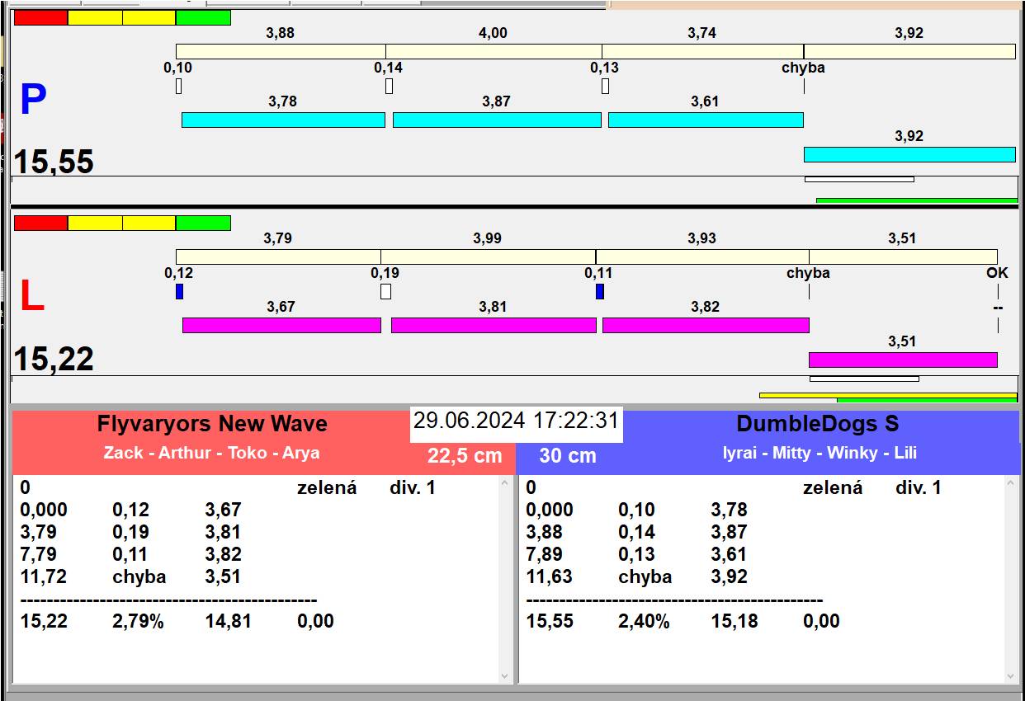Click the 'chyba' label in lane L timeline
Viewport: 1025px width, 701px height.
(808, 273)
